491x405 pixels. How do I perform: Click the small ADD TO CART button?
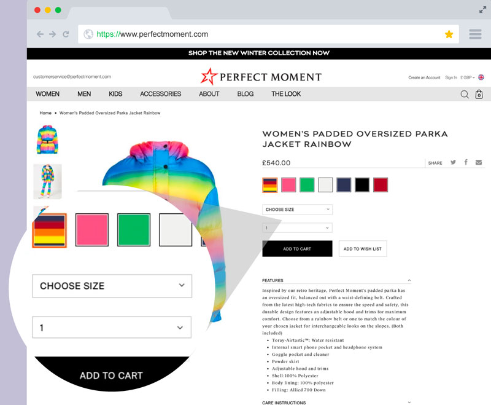point(297,249)
